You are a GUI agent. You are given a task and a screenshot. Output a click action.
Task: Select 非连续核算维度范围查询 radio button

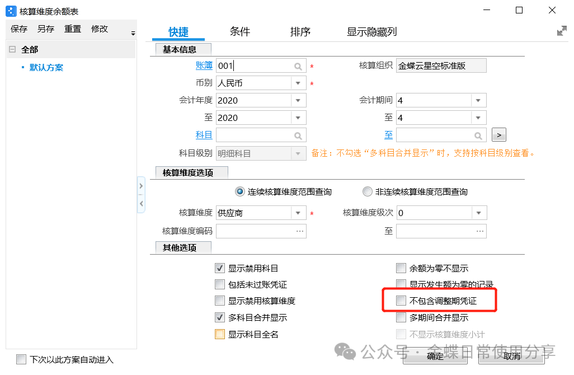point(368,191)
